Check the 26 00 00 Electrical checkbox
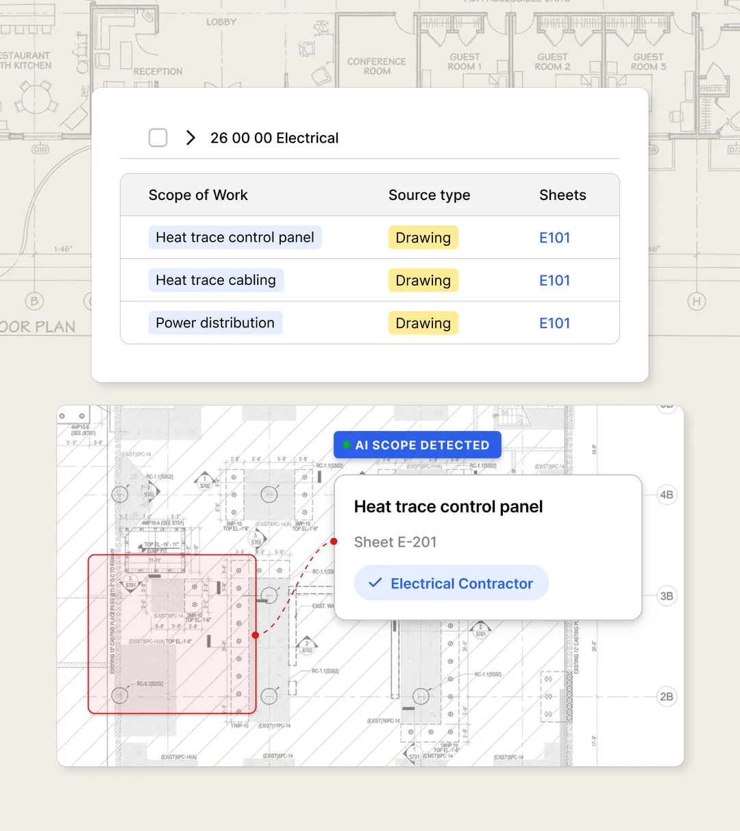Image resolution: width=740 pixels, height=831 pixels. click(x=158, y=137)
